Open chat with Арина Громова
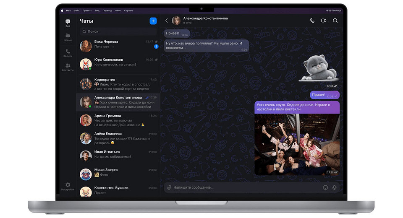403x218 pixels. [x=118, y=120]
